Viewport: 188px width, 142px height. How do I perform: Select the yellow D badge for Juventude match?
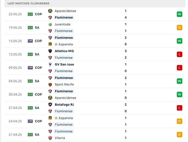click(x=179, y=28)
